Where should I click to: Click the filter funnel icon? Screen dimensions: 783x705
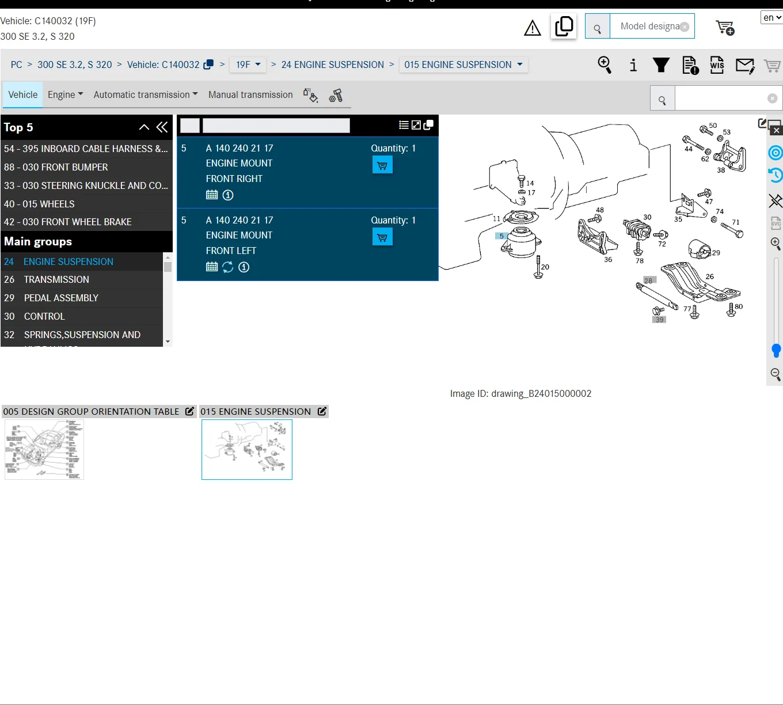[x=661, y=65]
